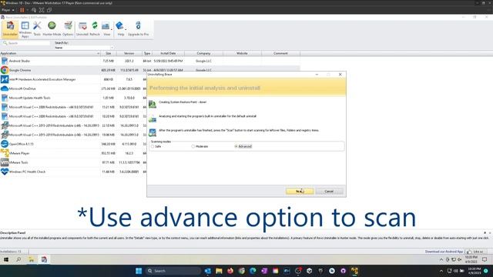
Task: Open GitHub Desktop from host taskbar
Action: click(x=343, y=271)
